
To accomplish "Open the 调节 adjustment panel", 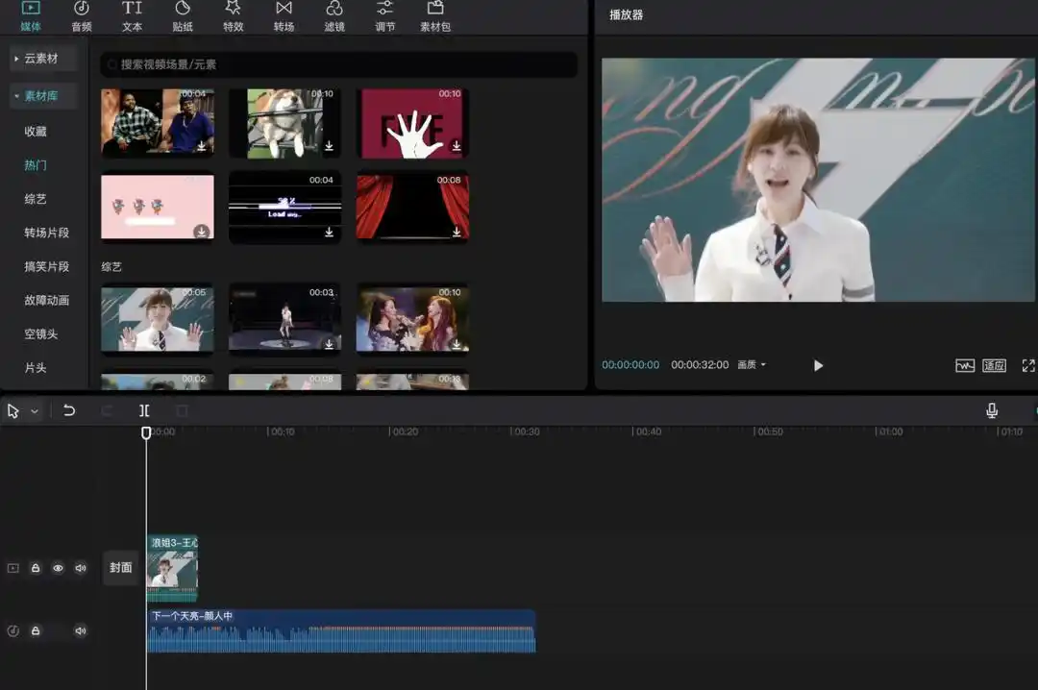I will 384,17.
